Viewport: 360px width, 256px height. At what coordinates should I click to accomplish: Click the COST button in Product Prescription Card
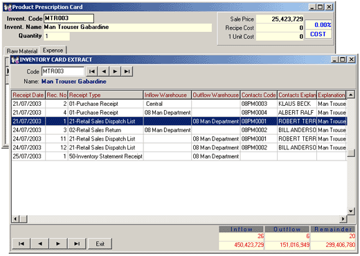(318, 34)
